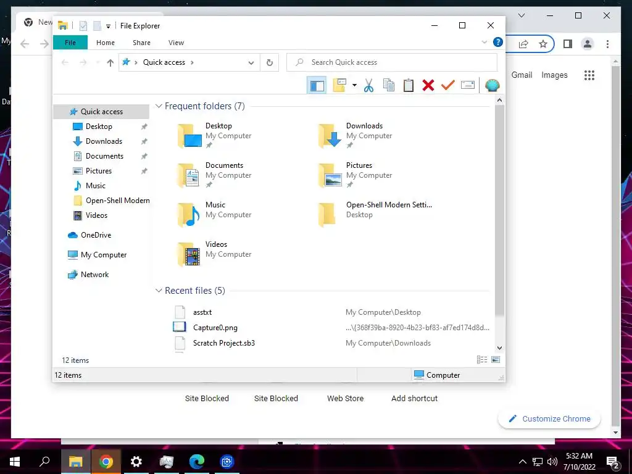Open Images link in Chrome window
The width and height of the screenshot is (632, 474).
coord(554,75)
